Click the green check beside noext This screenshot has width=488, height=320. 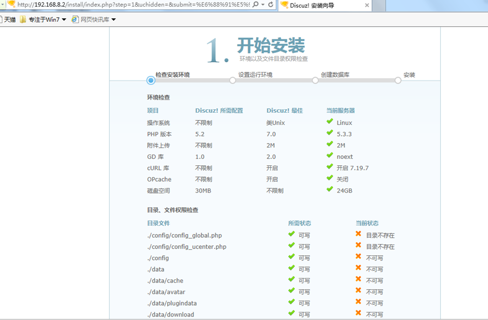coord(330,155)
